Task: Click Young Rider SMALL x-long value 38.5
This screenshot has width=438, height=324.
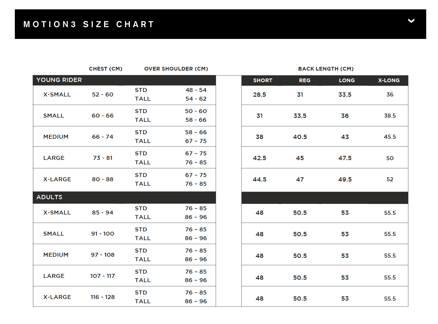Action: (390, 116)
